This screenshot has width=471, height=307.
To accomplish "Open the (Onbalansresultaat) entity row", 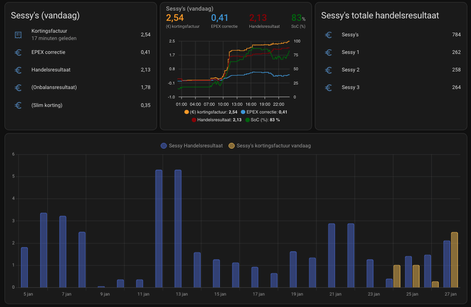I will [82, 88].
